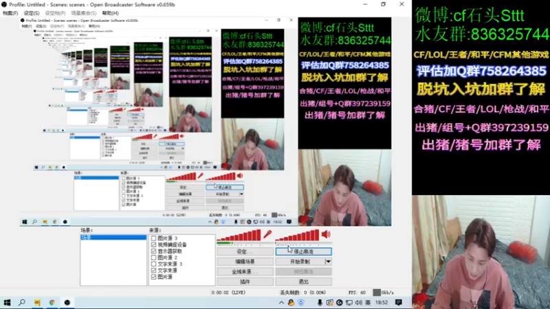Show hidden system tray icons chevron

(281, 303)
